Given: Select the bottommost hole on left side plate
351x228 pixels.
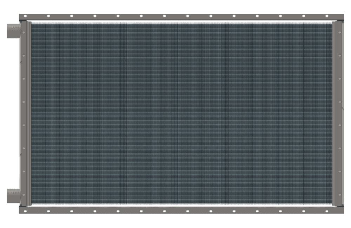Looking at the screenshot, I should 24,195.
